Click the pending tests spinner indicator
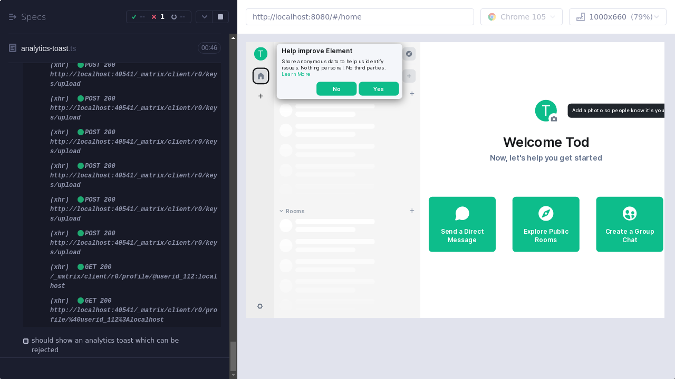Screen dimensions: 675x379 click(x=178, y=17)
